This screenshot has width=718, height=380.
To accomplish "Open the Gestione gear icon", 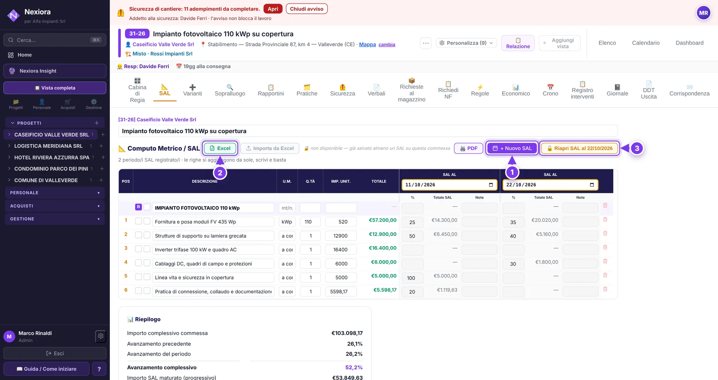I will tap(94, 104).
